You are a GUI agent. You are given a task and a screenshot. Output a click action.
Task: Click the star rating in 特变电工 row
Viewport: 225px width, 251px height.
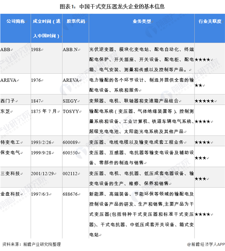pyautogui.click(x=203, y=142)
